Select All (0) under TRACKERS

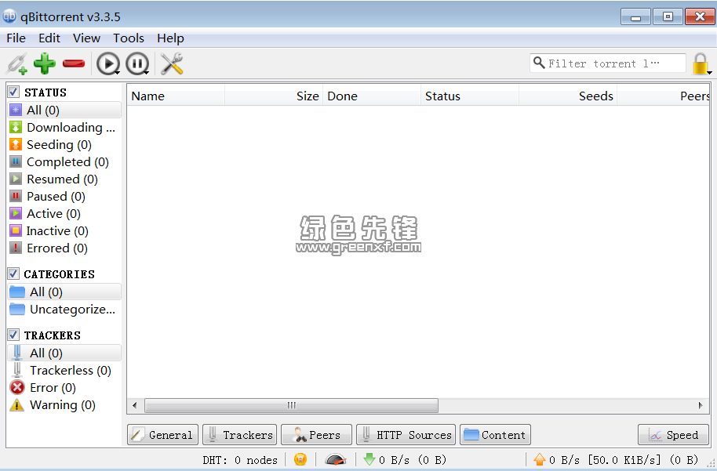click(x=64, y=353)
